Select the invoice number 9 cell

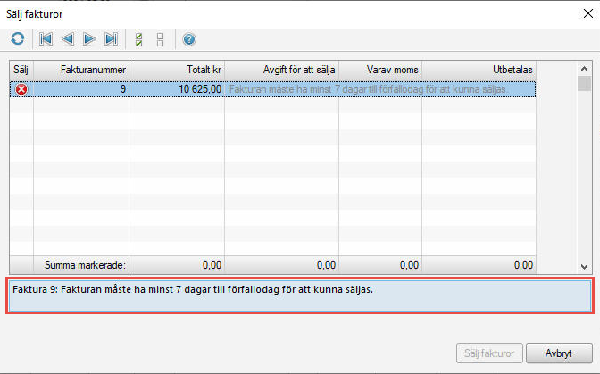(81, 89)
